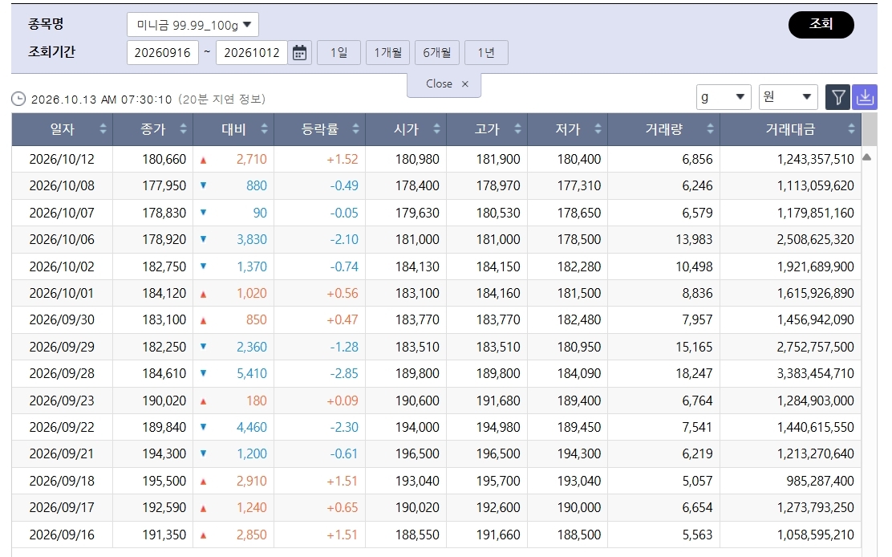Image resolution: width=892 pixels, height=557 pixels.
Task: Download table data with download icon
Action: pyautogui.click(x=865, y=97)
